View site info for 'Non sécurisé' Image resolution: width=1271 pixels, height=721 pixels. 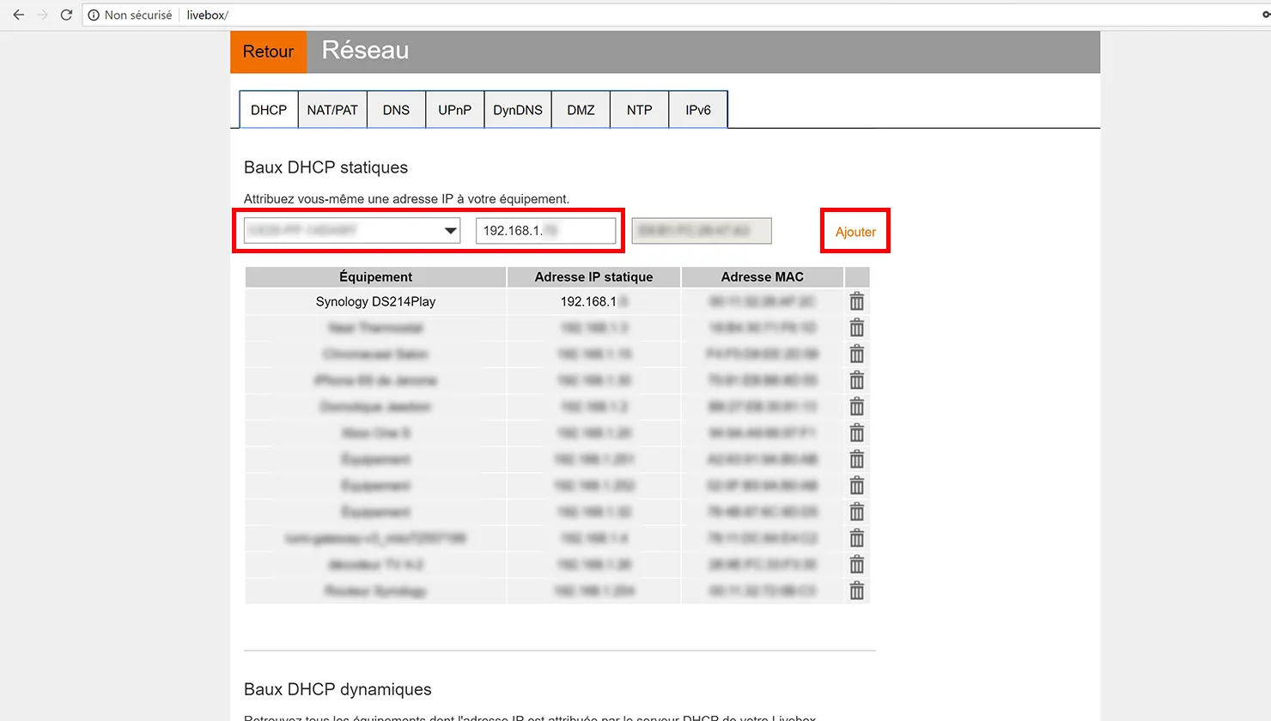130,15
